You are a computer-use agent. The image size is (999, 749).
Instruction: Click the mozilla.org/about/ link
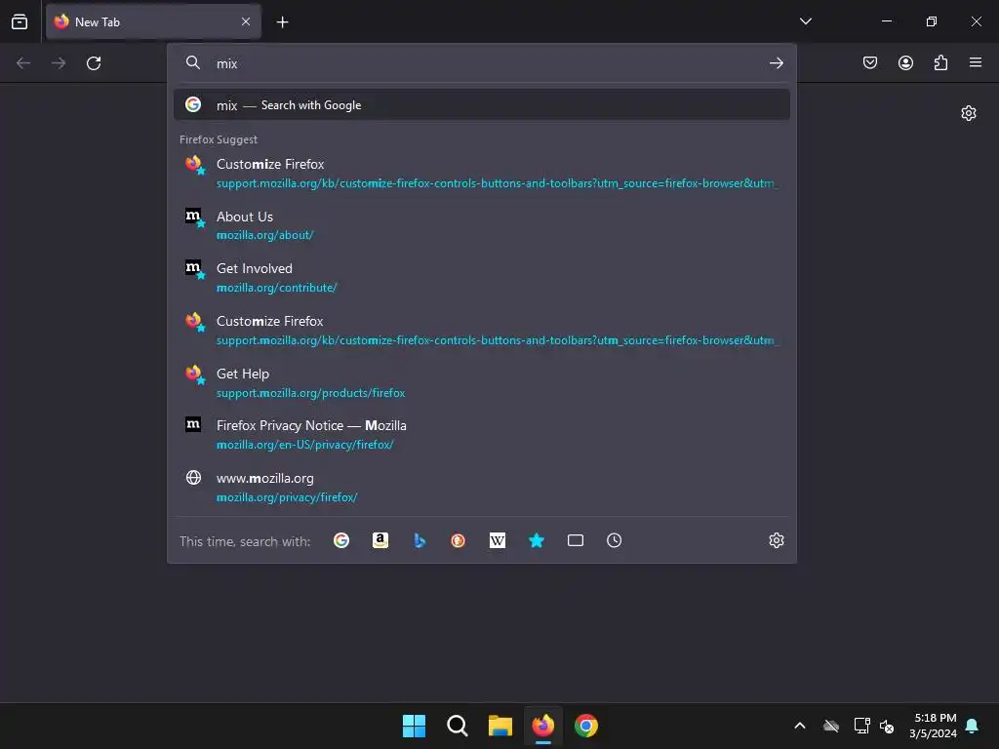pyautogui.click(x=265, y=235)
